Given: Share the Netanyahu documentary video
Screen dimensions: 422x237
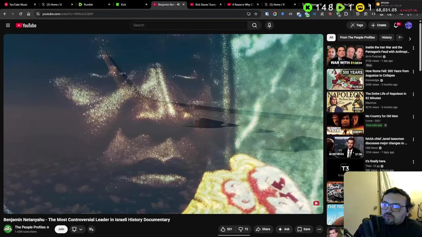Looking at the screenshot, I should [x=263, y=229].
